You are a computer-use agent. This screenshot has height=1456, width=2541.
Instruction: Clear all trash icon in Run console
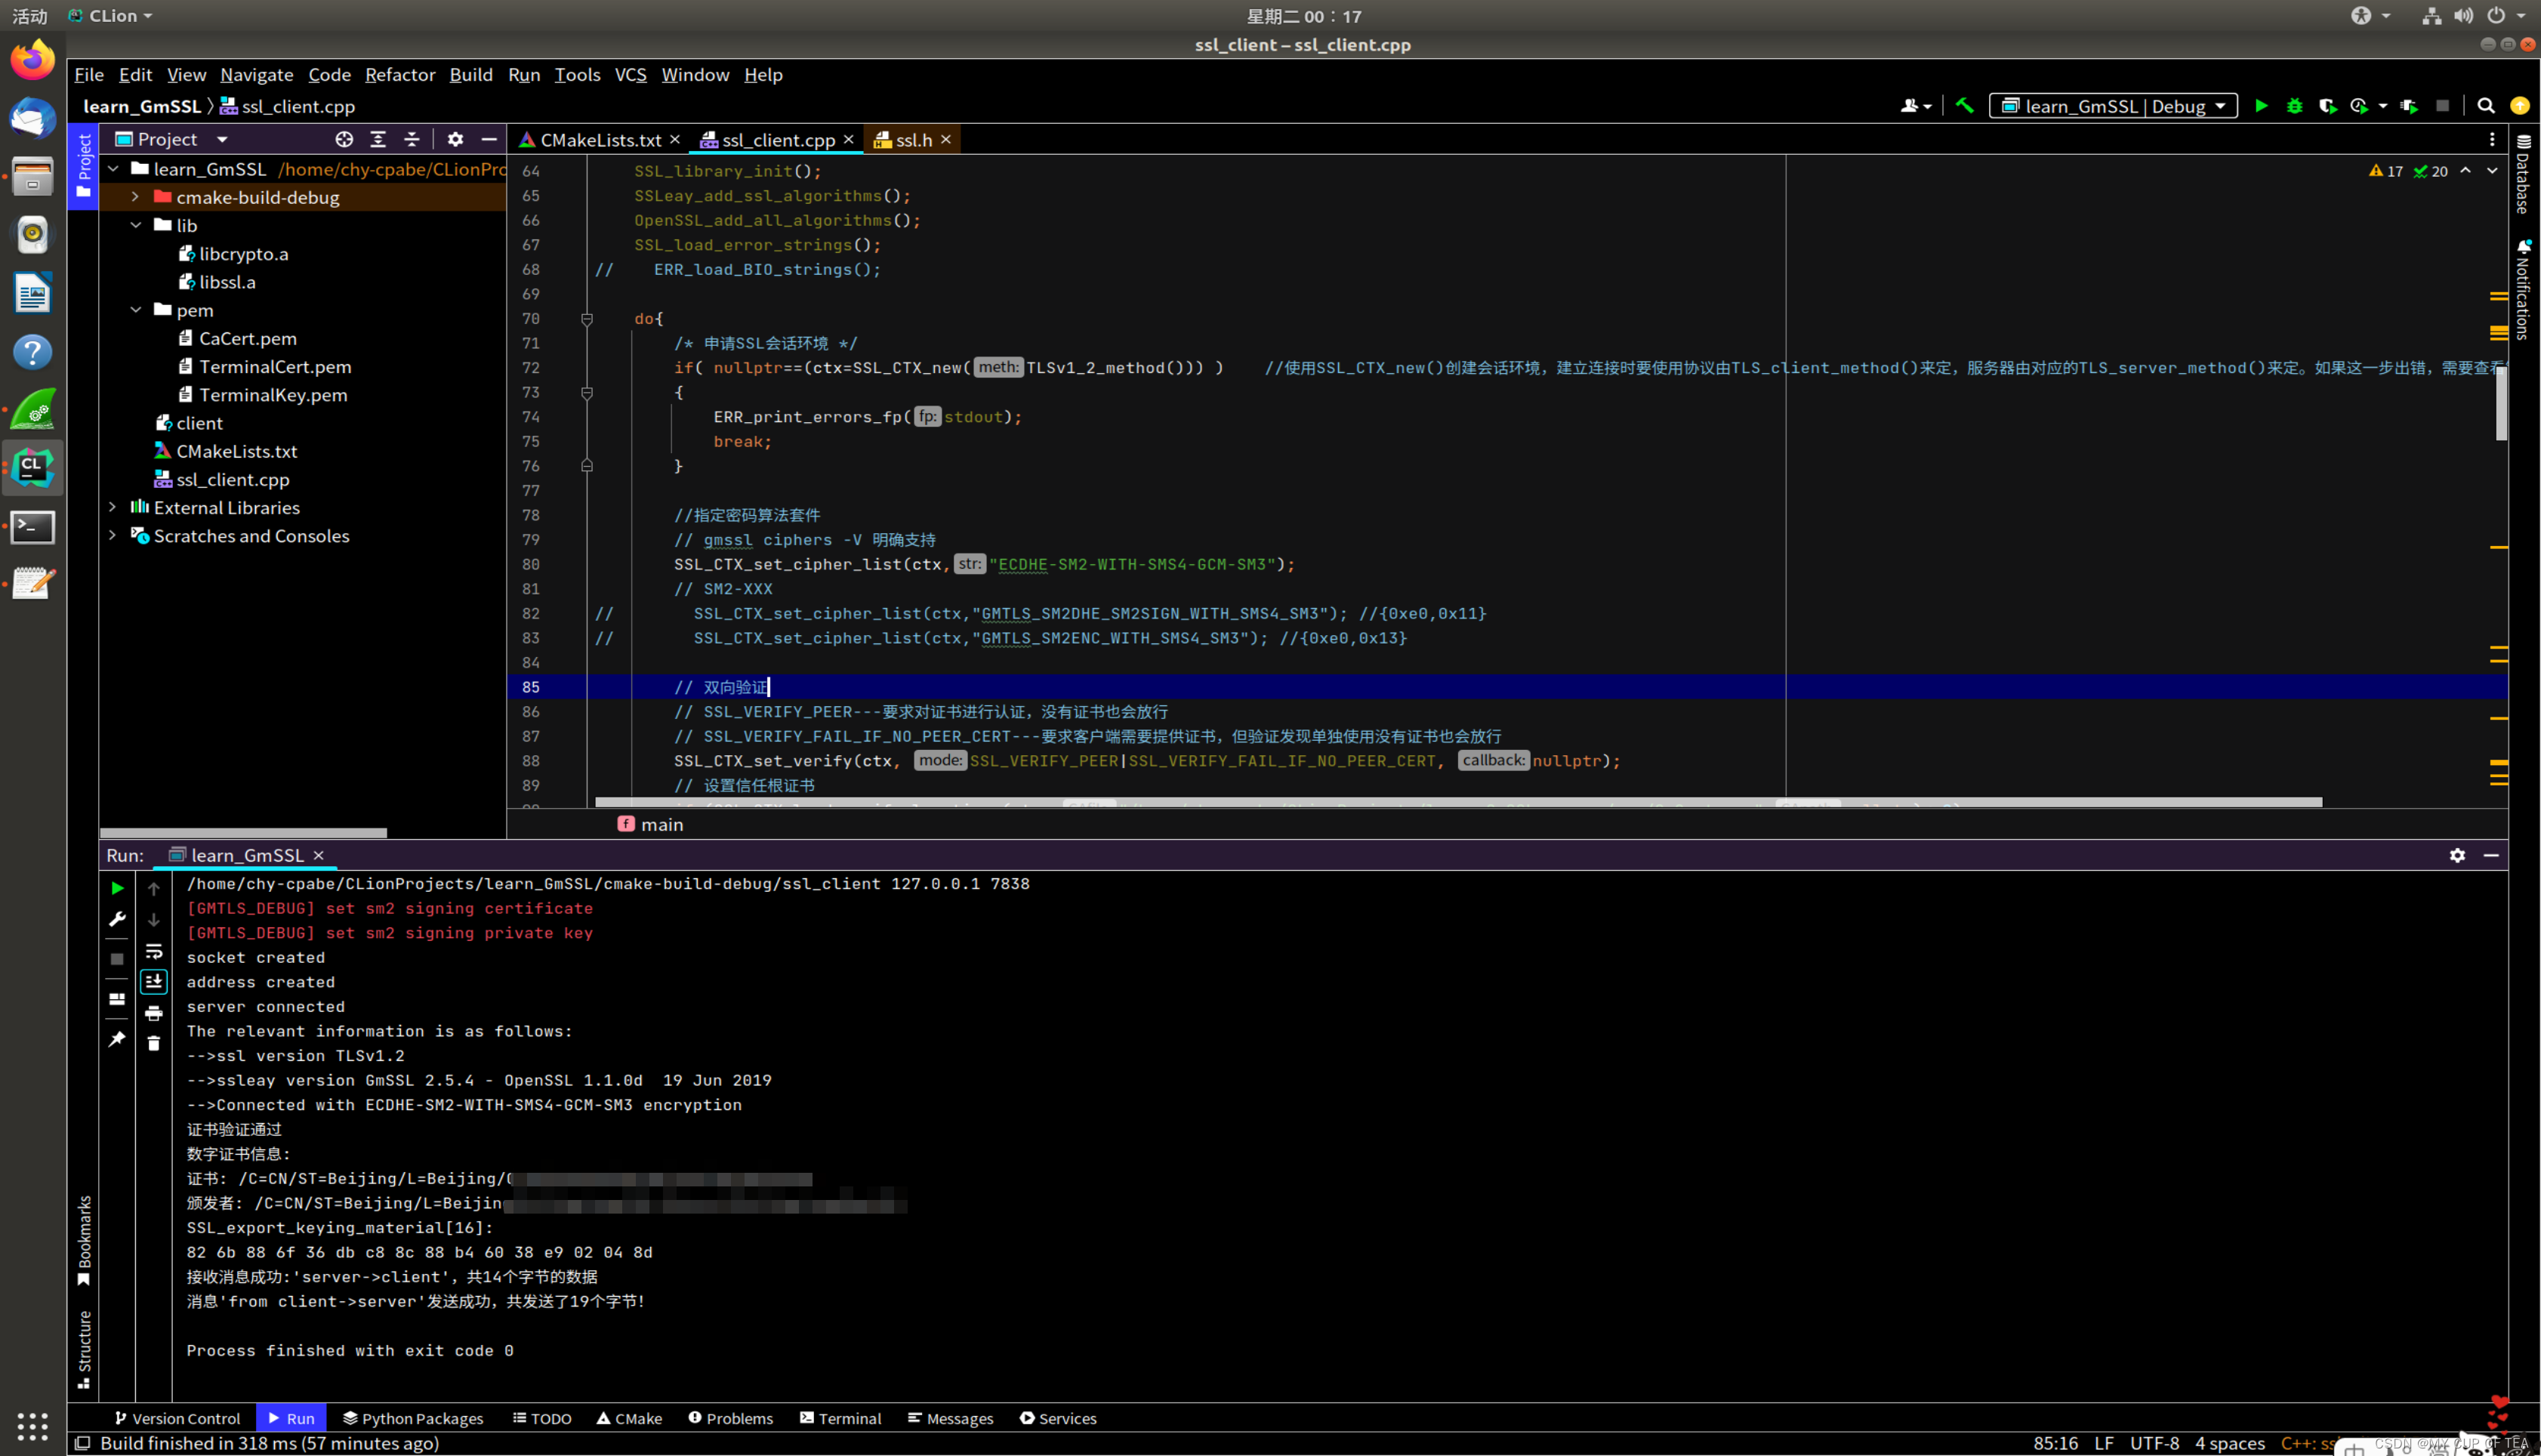pos(153,1043)
